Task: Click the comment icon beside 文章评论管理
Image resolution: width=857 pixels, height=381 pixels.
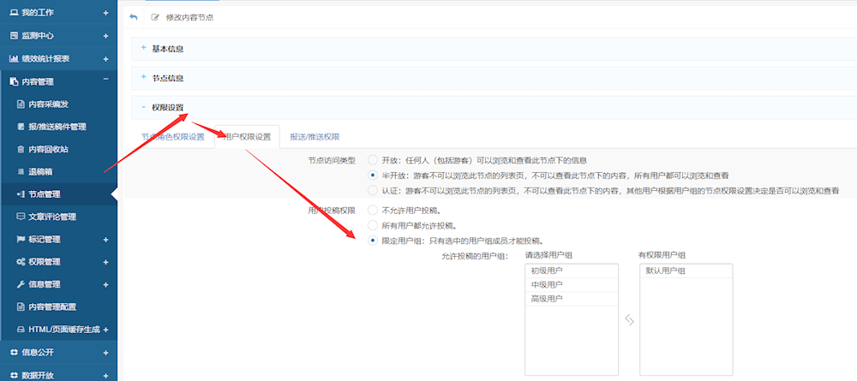Action: point(21,217)
